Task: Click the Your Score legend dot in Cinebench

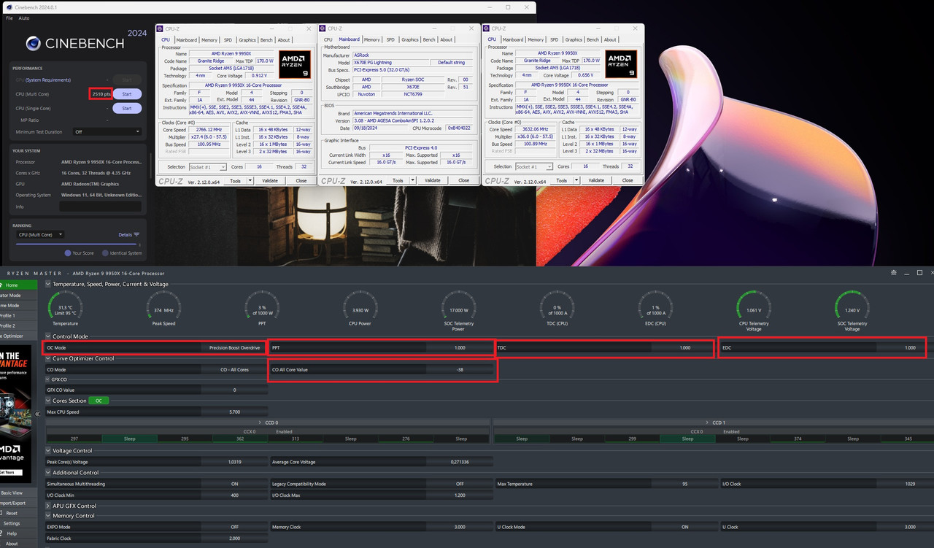Action: (68, 253)
